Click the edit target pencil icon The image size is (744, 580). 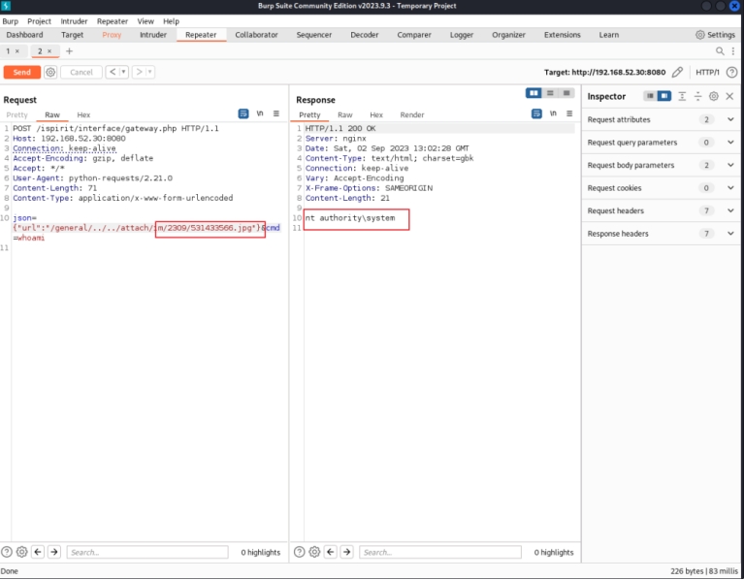click(677, 72)
